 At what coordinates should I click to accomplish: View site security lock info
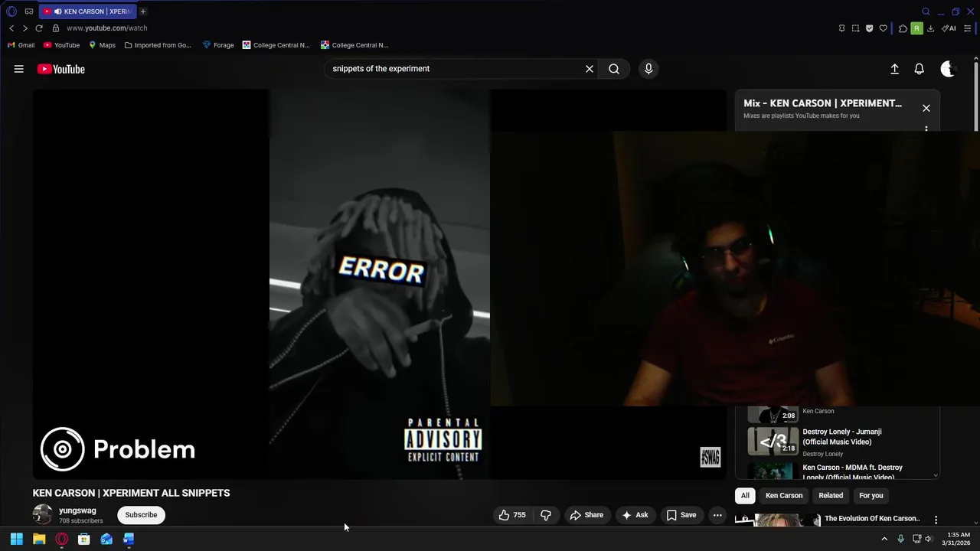click(x=55, y=28)
